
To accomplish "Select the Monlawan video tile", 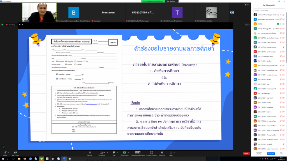I will pyautogui.click(x=108, y=12).
